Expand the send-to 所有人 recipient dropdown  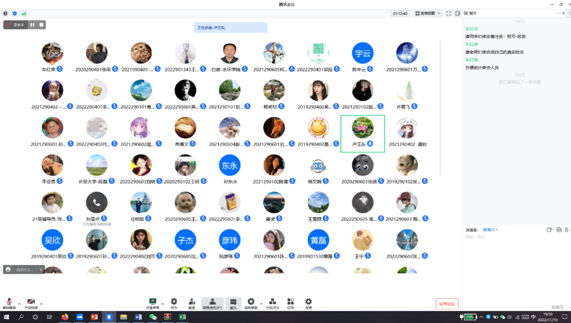pos(490,230)
